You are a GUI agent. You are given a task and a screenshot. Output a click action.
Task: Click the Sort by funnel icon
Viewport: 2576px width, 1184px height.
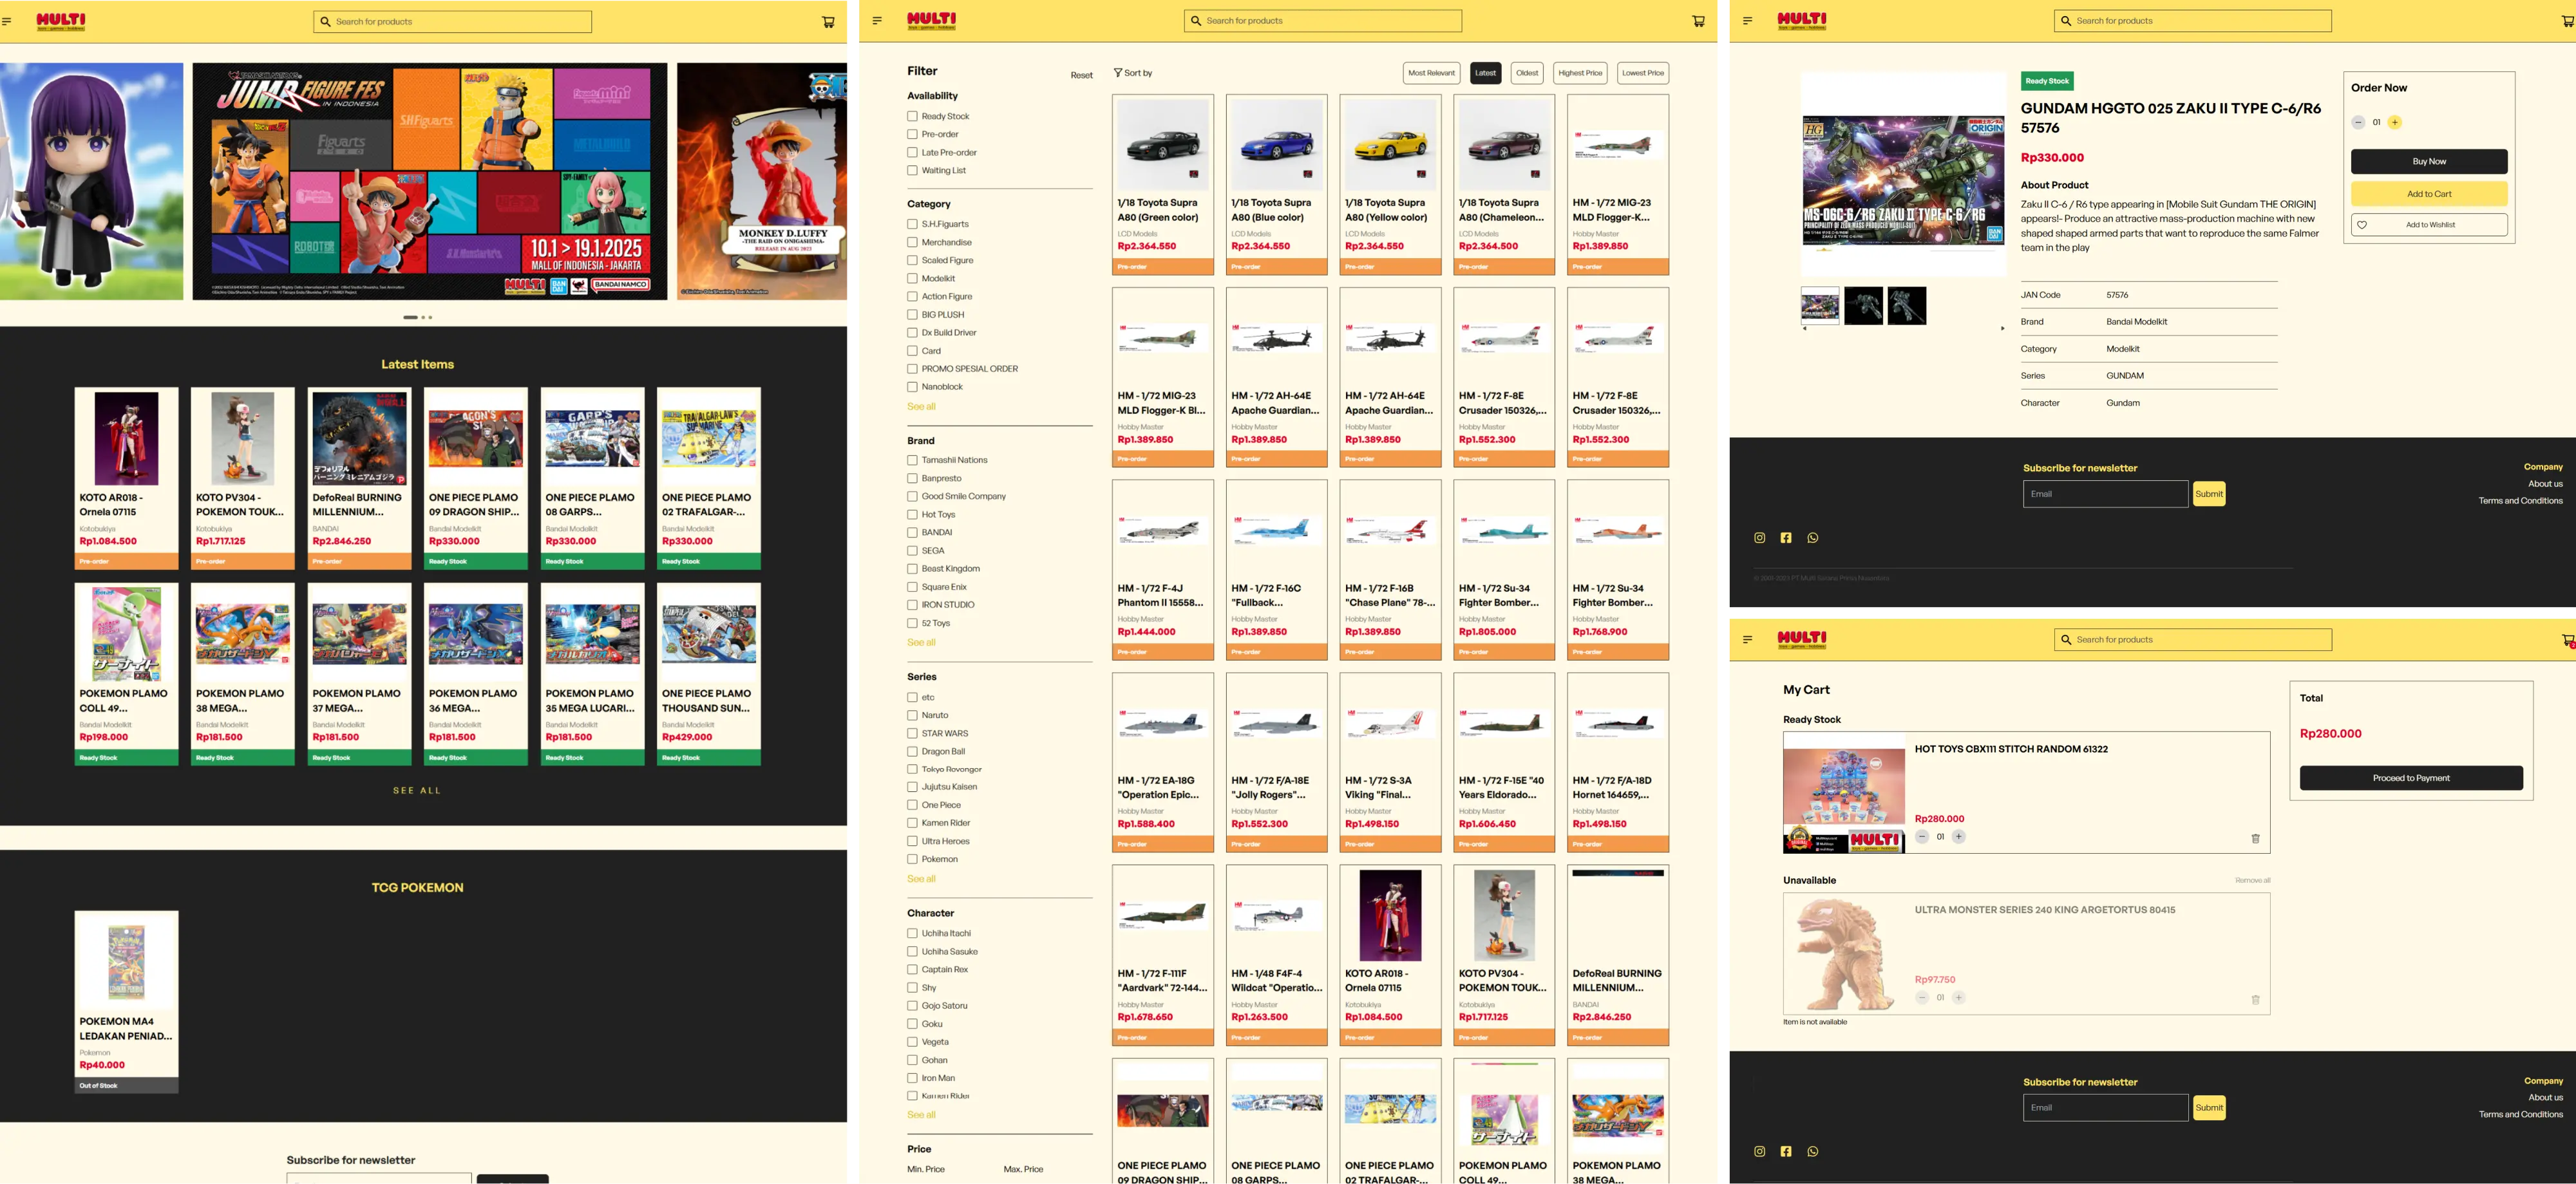tap(1118, 73)
